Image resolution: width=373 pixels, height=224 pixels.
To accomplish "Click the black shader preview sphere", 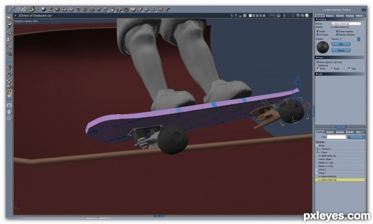I will [323, 47].
